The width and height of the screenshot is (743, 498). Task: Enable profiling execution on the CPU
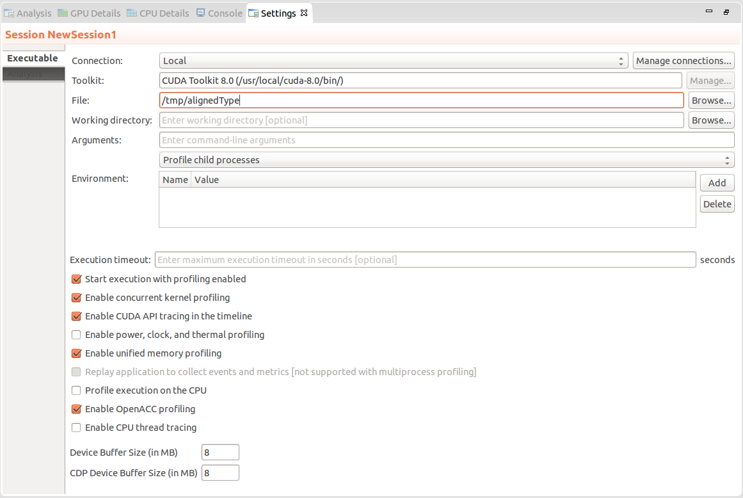[x=76, y=390]
